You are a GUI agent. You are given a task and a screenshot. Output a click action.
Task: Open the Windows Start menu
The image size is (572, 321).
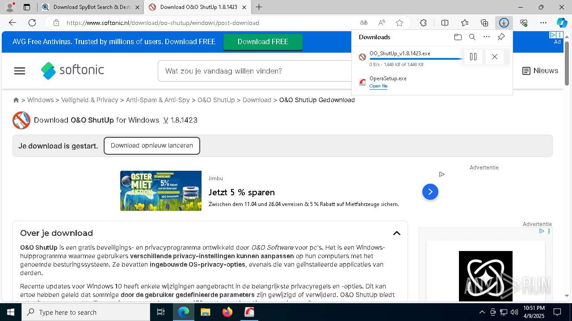11,312
